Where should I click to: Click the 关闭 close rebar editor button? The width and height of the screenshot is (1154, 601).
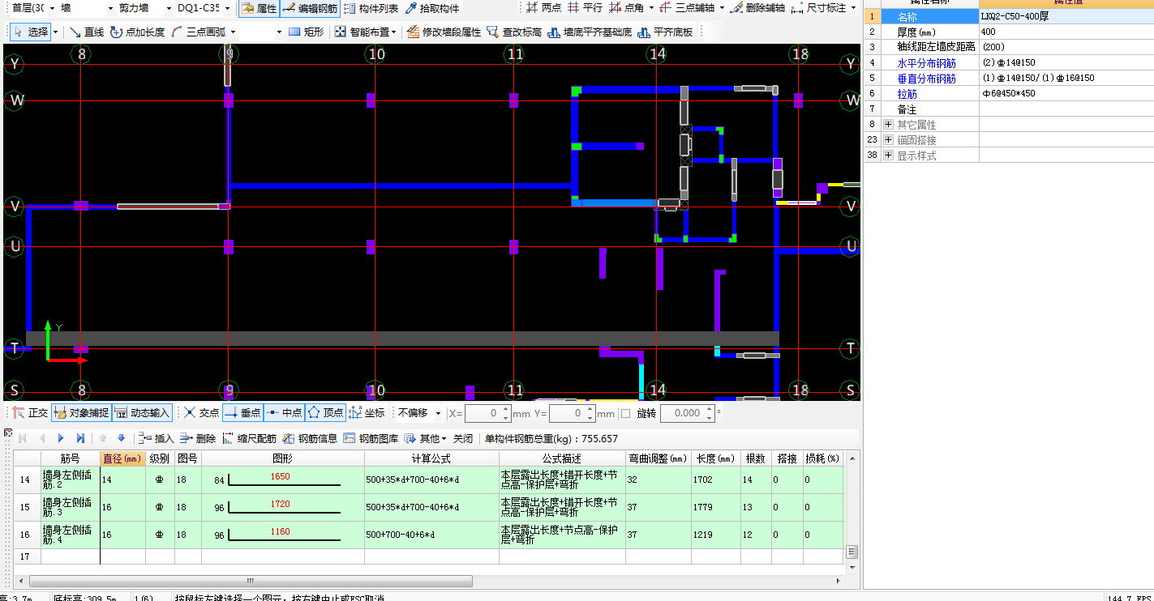pos(462,438)
